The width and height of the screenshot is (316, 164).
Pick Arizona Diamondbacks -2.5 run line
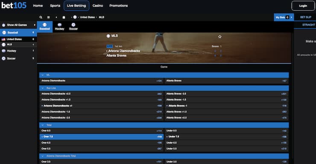click(x=101, y=117)
